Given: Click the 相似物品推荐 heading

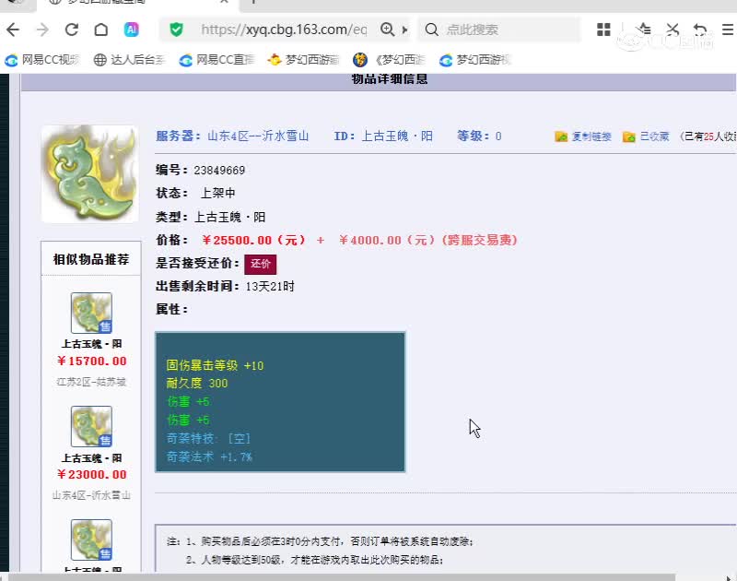Looking at the screenshot, I should pos(91,259).
